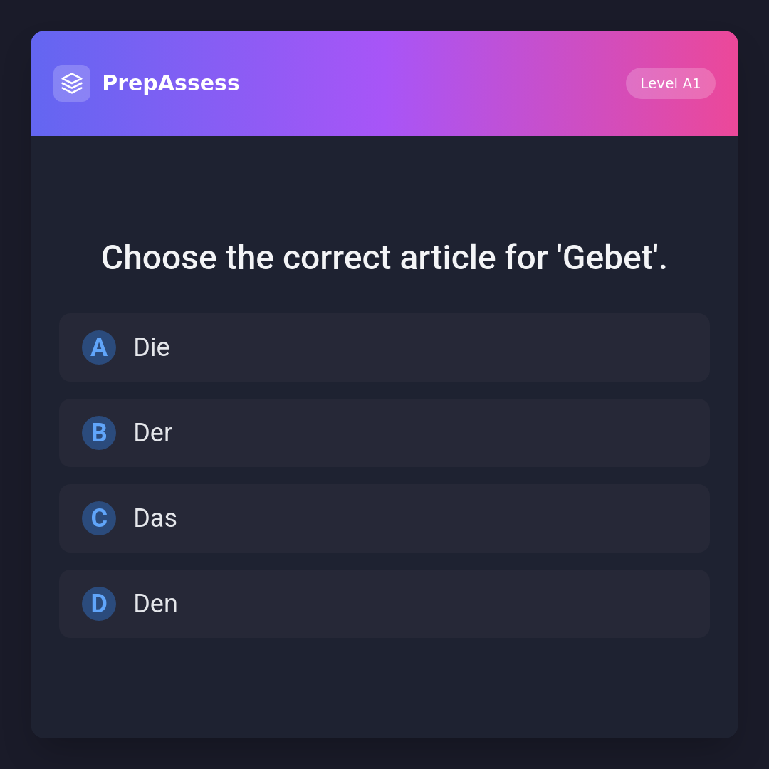Click the circled letter C badge

(99, 518)
